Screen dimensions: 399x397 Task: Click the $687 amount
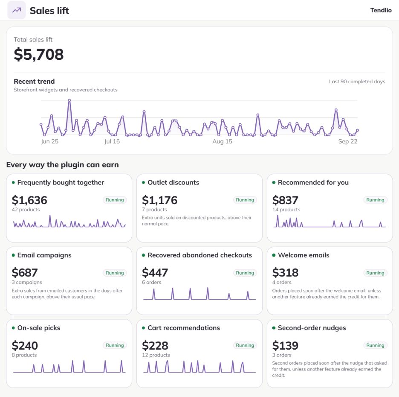tap(25, 273)
